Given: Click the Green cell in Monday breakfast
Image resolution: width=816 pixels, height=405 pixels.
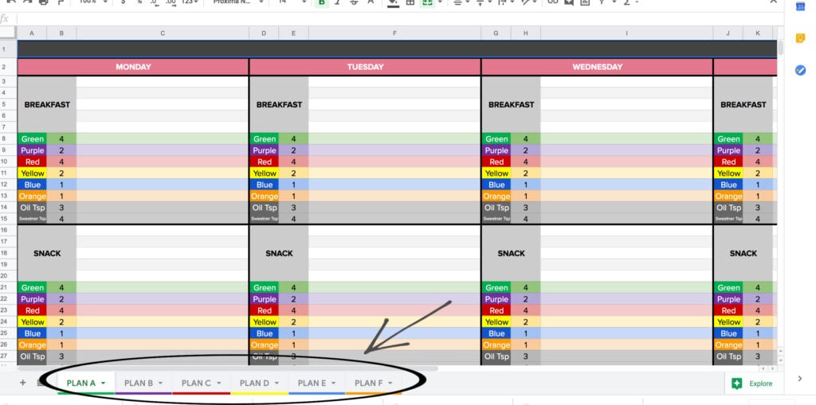Looking at the screenshot, I should click(x=32, y=138).
